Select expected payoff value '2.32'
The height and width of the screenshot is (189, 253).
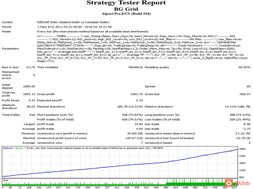(x=140, y=100)
